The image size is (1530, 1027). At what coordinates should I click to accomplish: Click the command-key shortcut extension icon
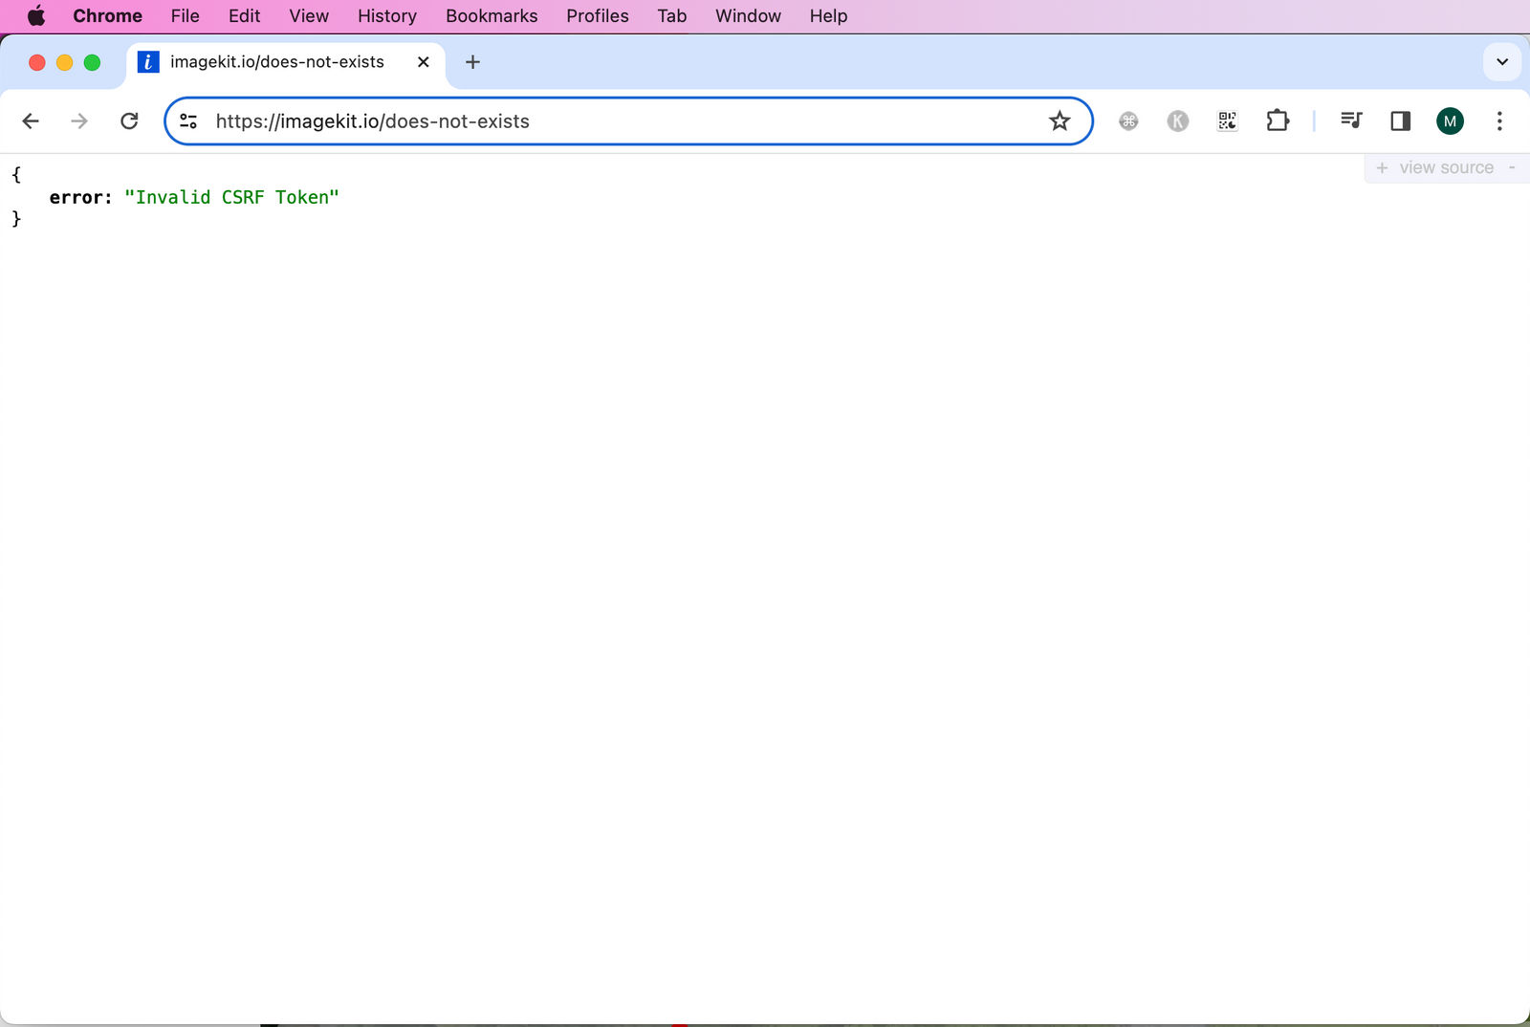point(1128,120)
